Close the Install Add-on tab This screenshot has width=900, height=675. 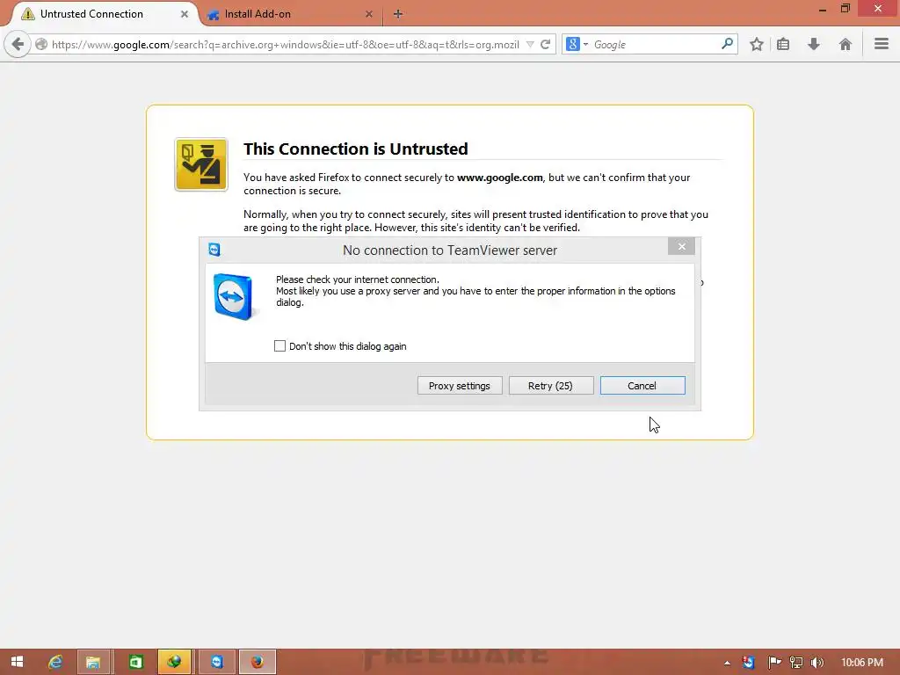369,14
